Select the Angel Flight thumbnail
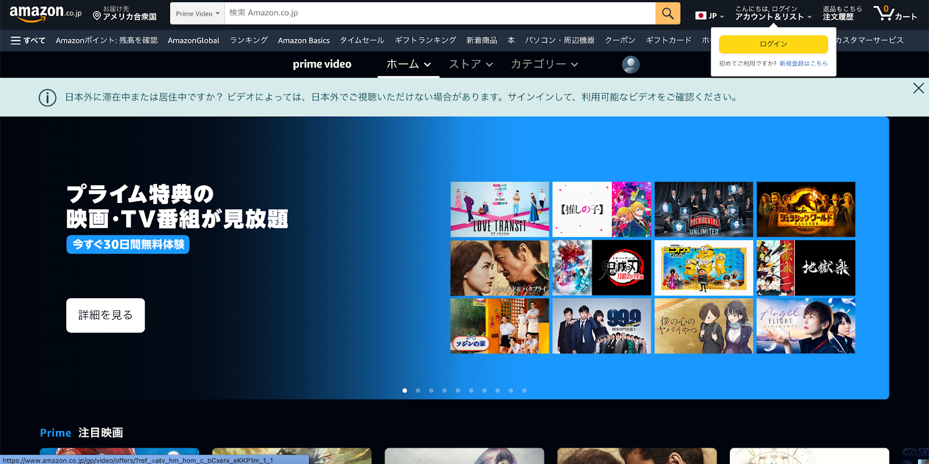929x464 pixels. 806,326
